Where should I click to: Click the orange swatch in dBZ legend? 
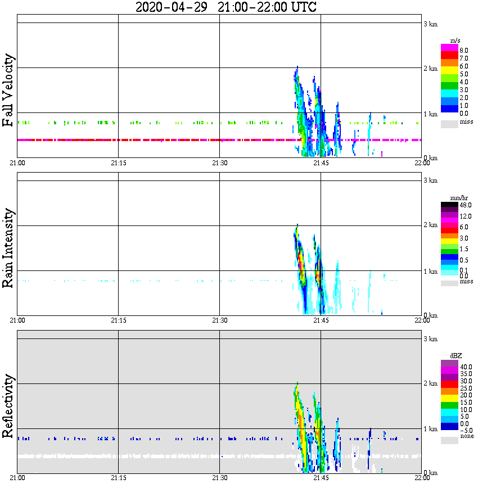pos(449,391)
